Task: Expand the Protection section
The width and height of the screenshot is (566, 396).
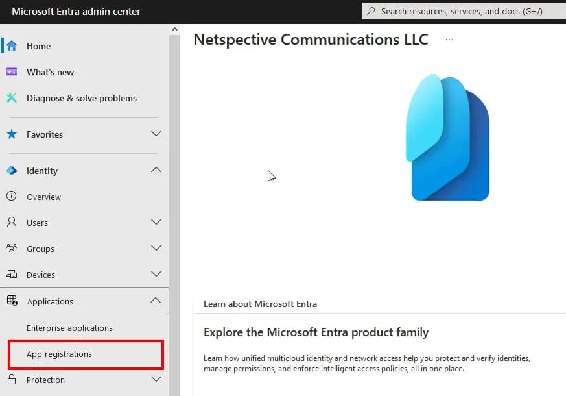Action: (156, 380)
